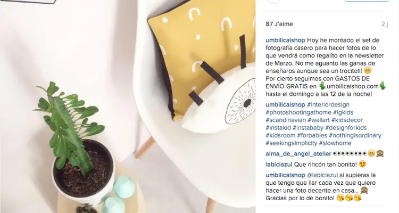Screen dimensions: 399x213
Task: Open the #instababy hashtag
Action: [x=308, y=128]
